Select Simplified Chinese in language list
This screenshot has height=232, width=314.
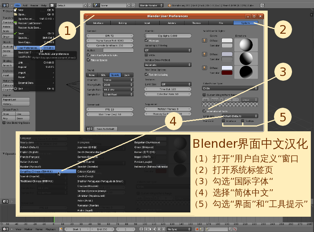[48, 171]
